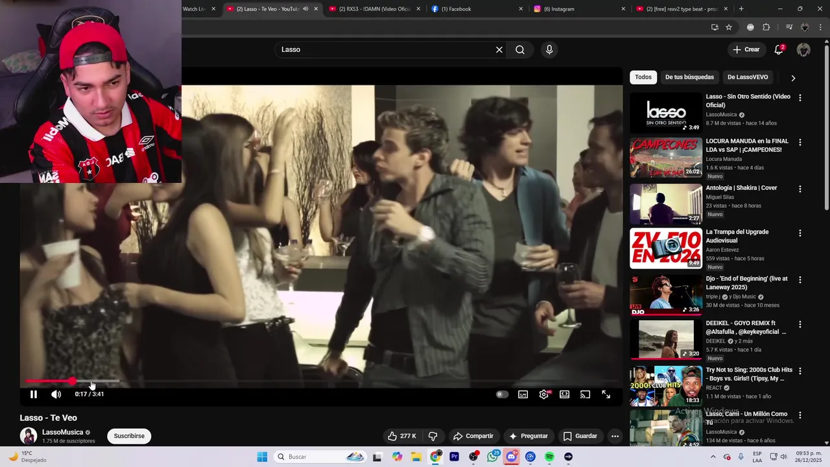Open WhatsApp from the taskbar
This screenshot has height=467, width=830.
click(x=493, y=457)
